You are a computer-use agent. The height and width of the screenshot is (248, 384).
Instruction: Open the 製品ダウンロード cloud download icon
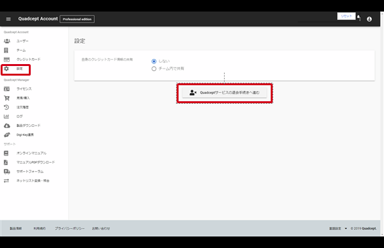[x=7, y=126]
